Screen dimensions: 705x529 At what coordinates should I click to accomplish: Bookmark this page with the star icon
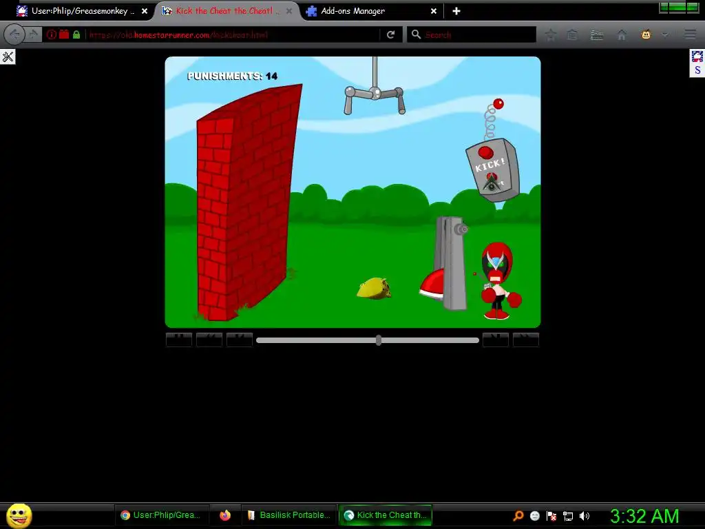[x=550, y=34]
